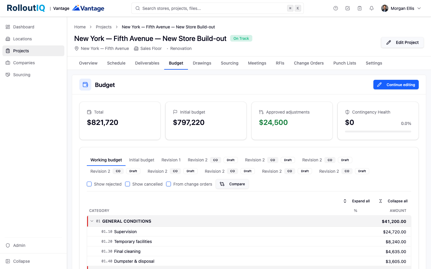Click the $797,220 initial budget value
This screenshot has width=431, height=269.
click(x=189, y=123)
